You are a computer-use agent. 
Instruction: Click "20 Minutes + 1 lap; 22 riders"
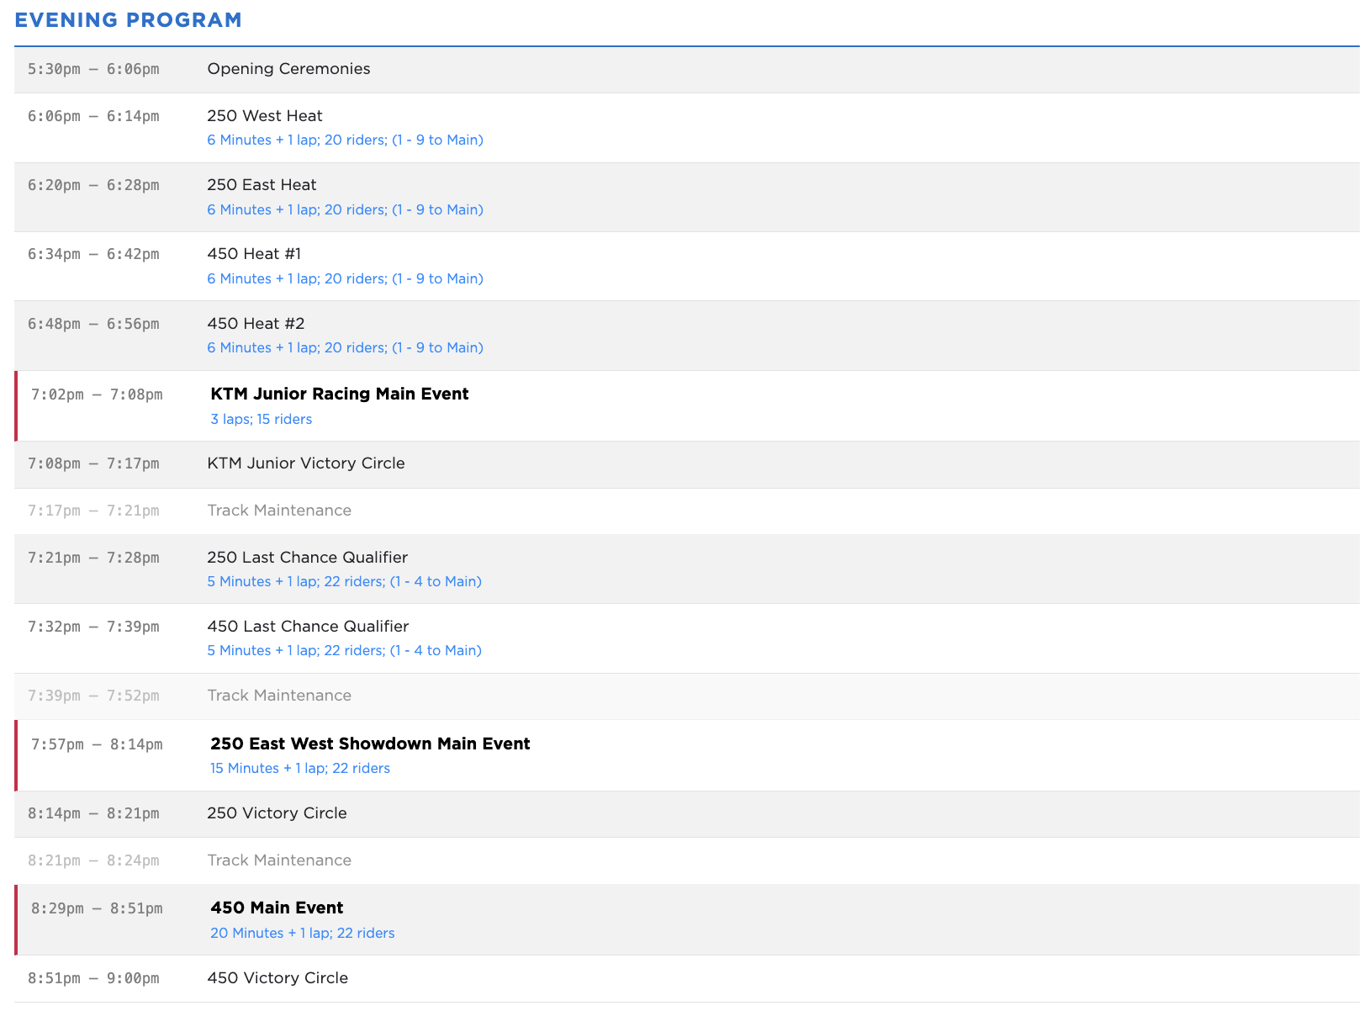[302, 934]
